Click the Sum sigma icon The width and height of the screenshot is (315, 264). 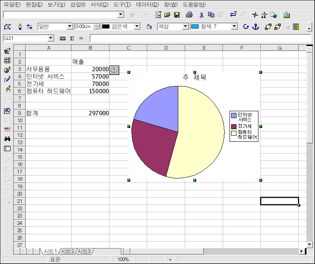coord(72,38)
